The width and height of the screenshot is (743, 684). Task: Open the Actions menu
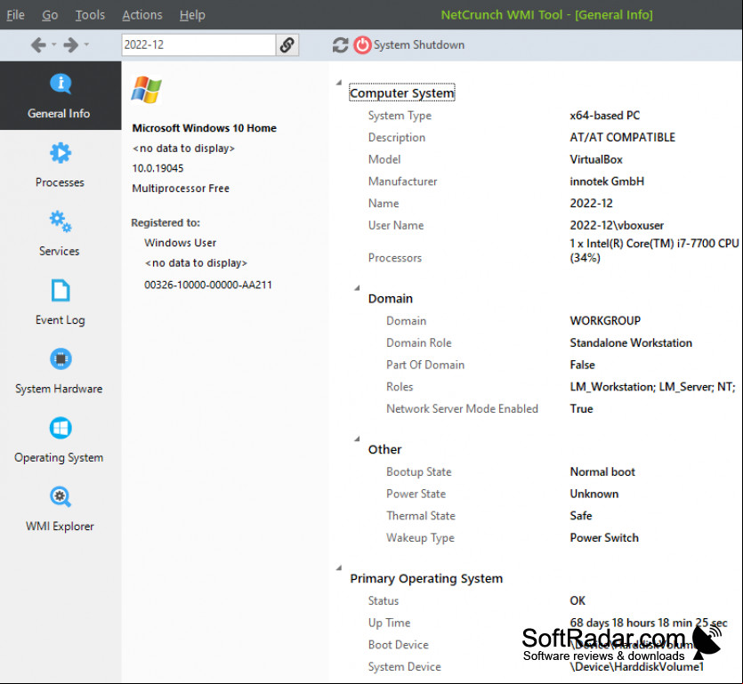[x=142, y=15]
